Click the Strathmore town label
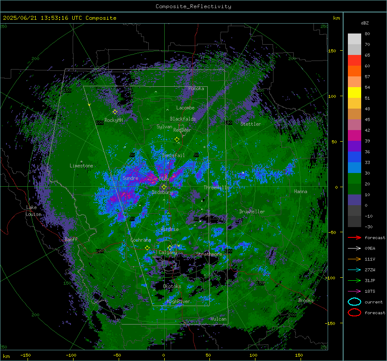This screenshot has width=387, height=361. pos(209,254)
